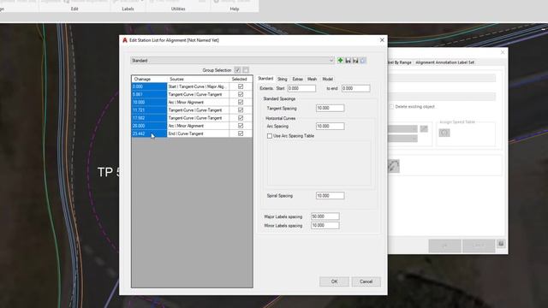Click source 'End | Curve-Tangent'

point(198,133)
